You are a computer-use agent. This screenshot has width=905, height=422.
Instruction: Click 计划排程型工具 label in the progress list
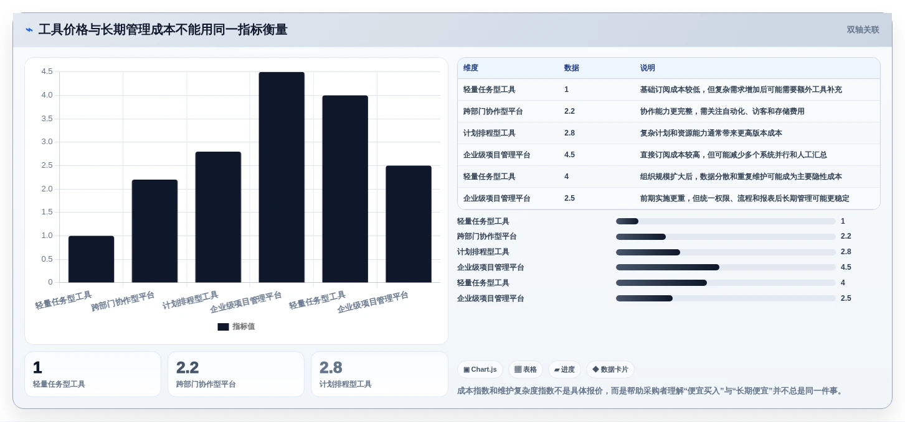click(x=483, y=252)
